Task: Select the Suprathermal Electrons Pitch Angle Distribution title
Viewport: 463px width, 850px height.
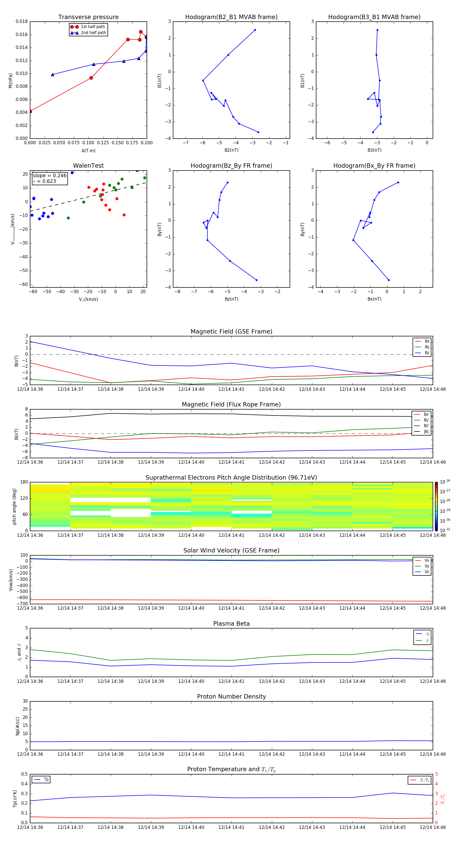Action: tap(231, 478)
